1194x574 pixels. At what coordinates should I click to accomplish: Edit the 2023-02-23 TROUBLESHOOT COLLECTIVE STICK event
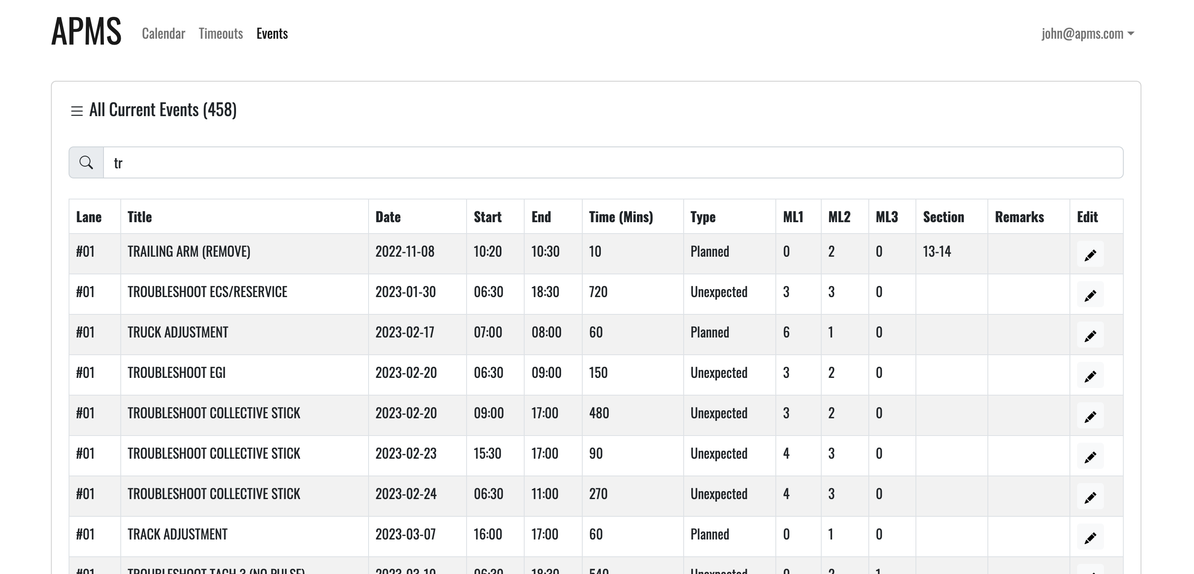(x=1090, y=456)
